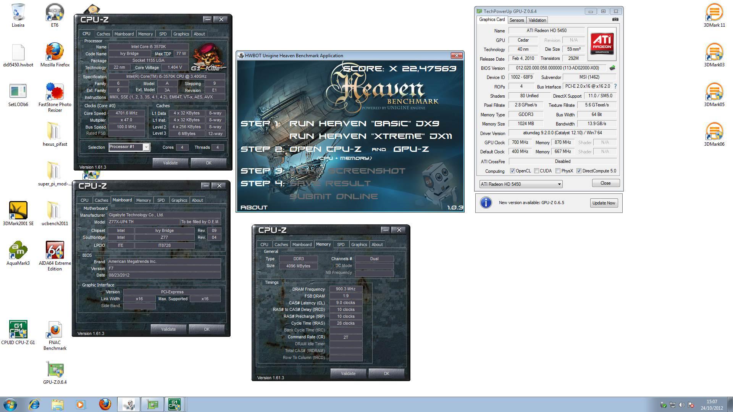The width and height of the screenshot is (733, 412).
Task: Switch to Sensors tab in GPU-Z
Action: 517,20
